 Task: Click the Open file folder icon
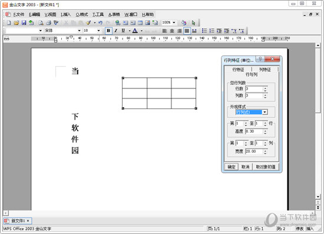(x=16, y=22)
